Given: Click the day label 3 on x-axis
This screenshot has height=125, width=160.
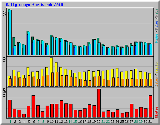Looking at the screenshot, I should pyautogui.click(x=20, y=122).
